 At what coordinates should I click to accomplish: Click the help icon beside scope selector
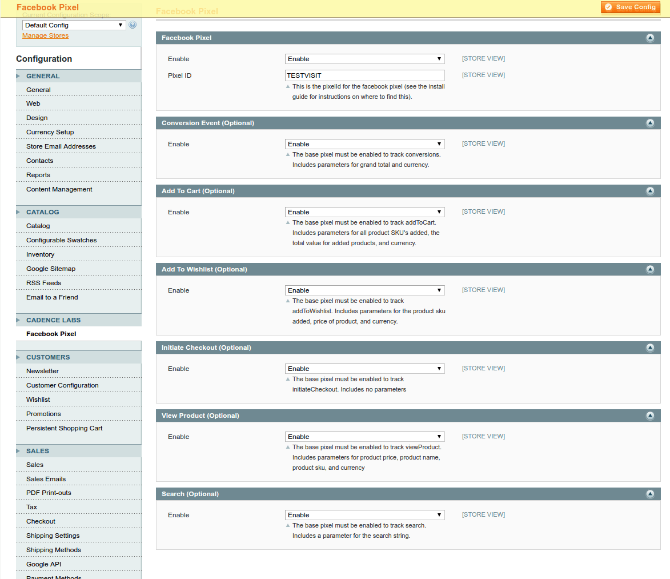tap(133, 25)
